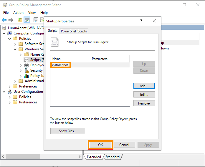
Task: Click the dialog help question mark
Action: (x=141, y=21)
